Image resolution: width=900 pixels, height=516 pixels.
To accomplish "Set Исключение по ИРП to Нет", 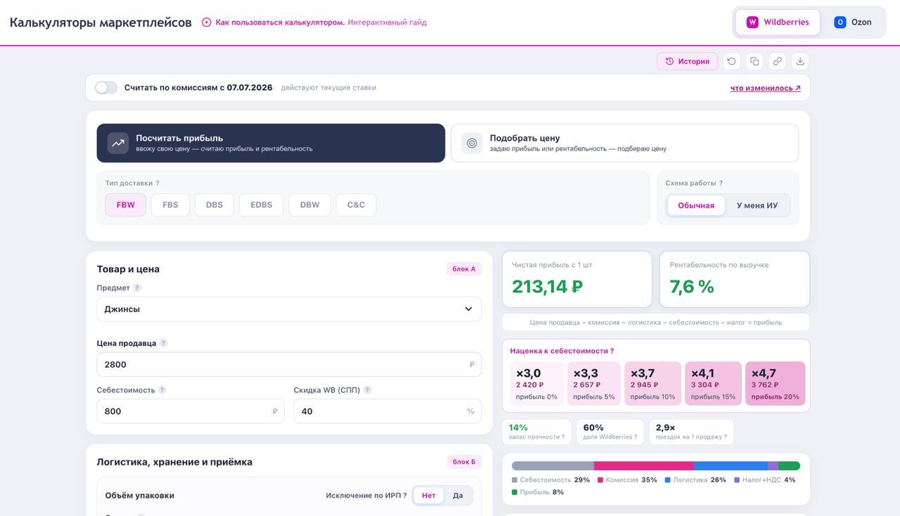I will [x=429, y=496].
